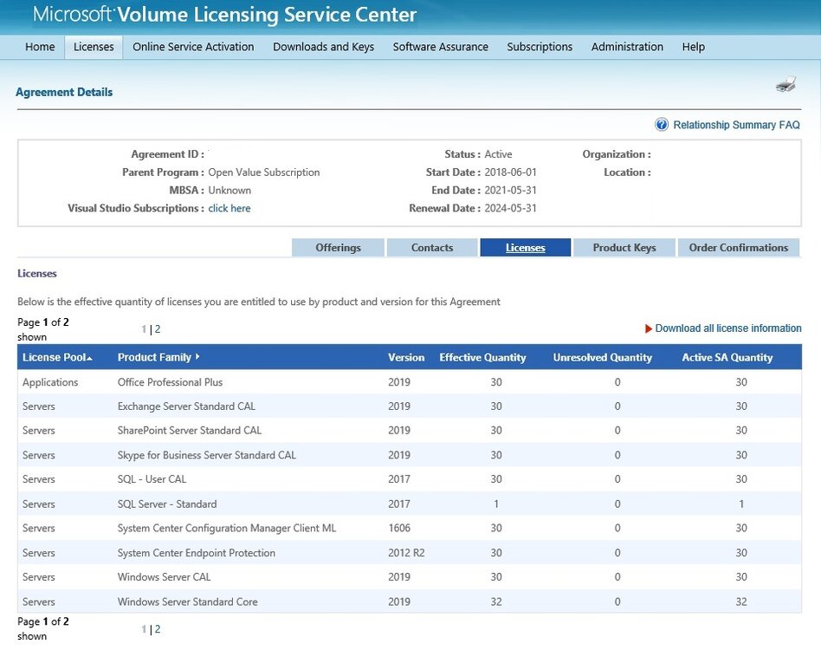Screen dimensions: 821x650
Task: Click 'Exchange Server Standard CAL' row text
Action: (186, 406)
